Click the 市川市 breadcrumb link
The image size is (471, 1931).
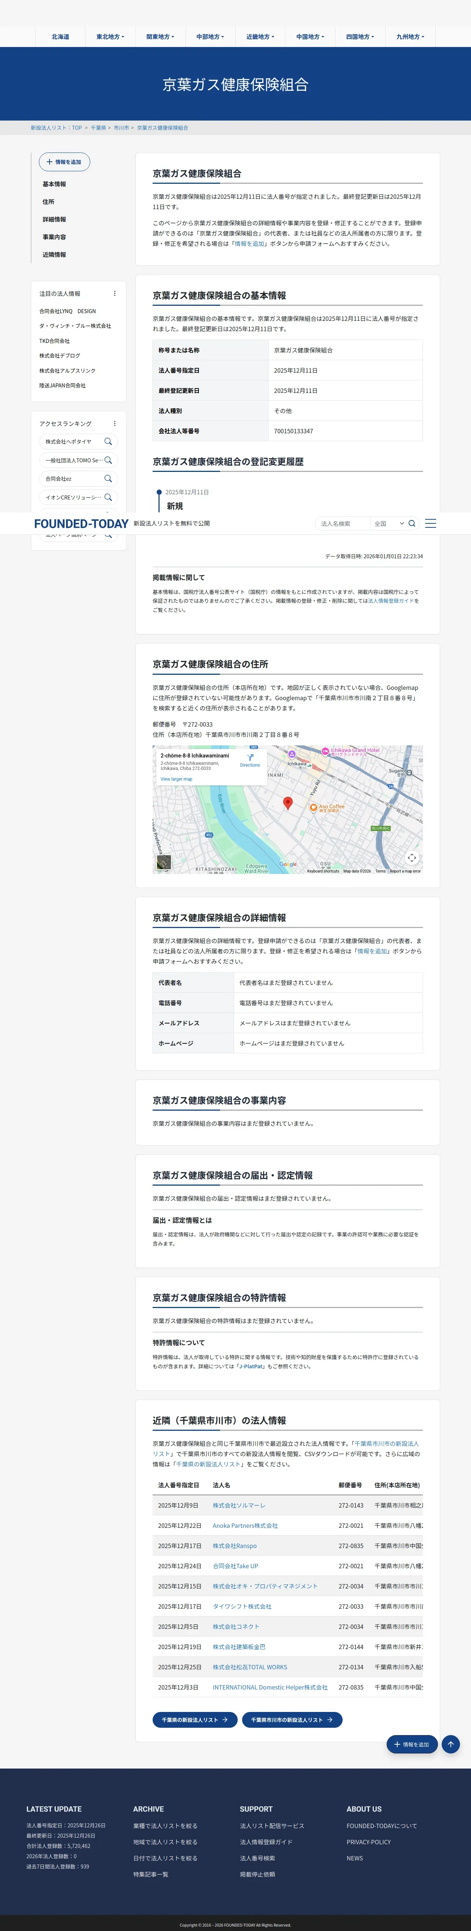point(121,128)
